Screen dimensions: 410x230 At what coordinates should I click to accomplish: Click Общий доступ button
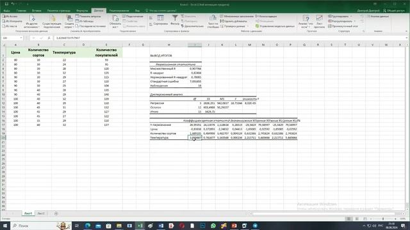click(394, 11)
